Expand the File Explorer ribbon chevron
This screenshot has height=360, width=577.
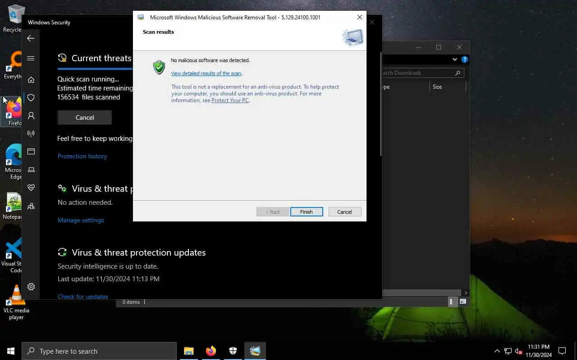[454, 59]
